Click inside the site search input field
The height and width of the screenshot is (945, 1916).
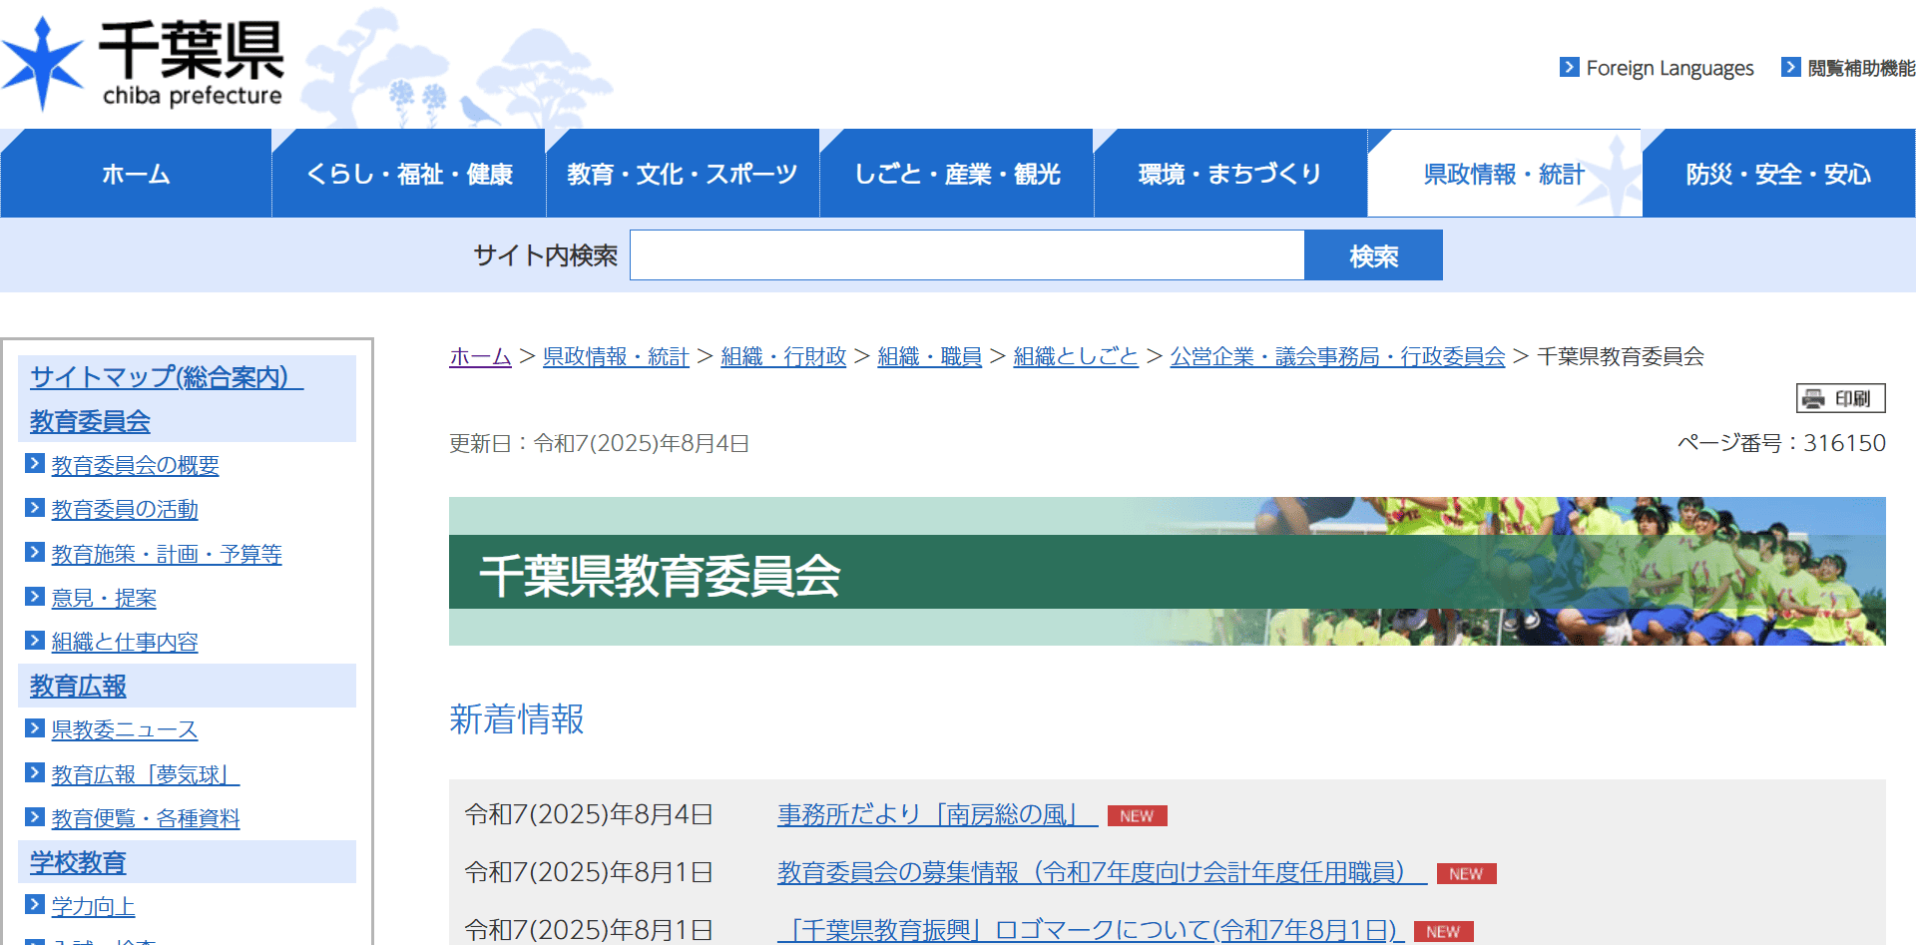tap(966, 254)
